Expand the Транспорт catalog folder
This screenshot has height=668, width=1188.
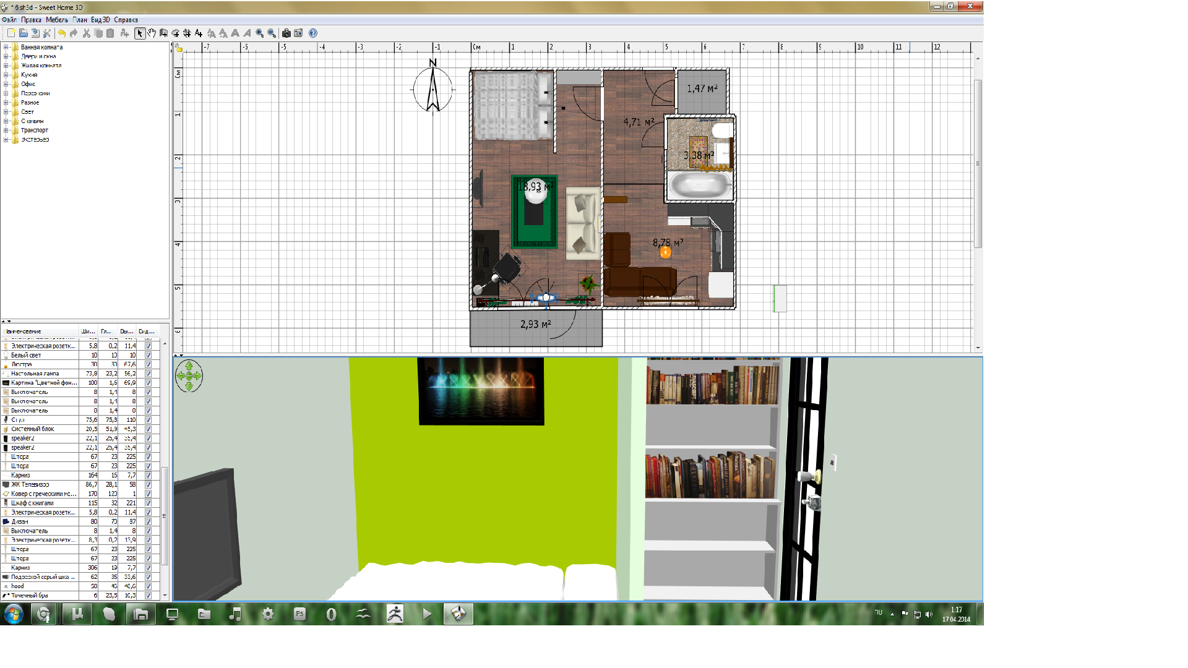pos(6,131)
